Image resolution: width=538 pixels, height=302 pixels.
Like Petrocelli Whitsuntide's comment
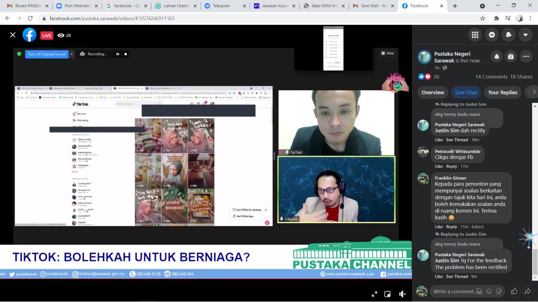tap(439, 167)
